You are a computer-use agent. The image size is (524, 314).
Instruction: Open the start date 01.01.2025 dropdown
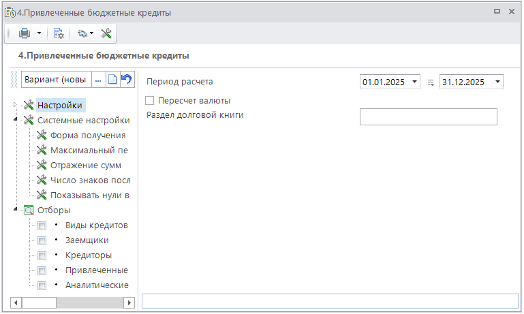tap(414, 82)
